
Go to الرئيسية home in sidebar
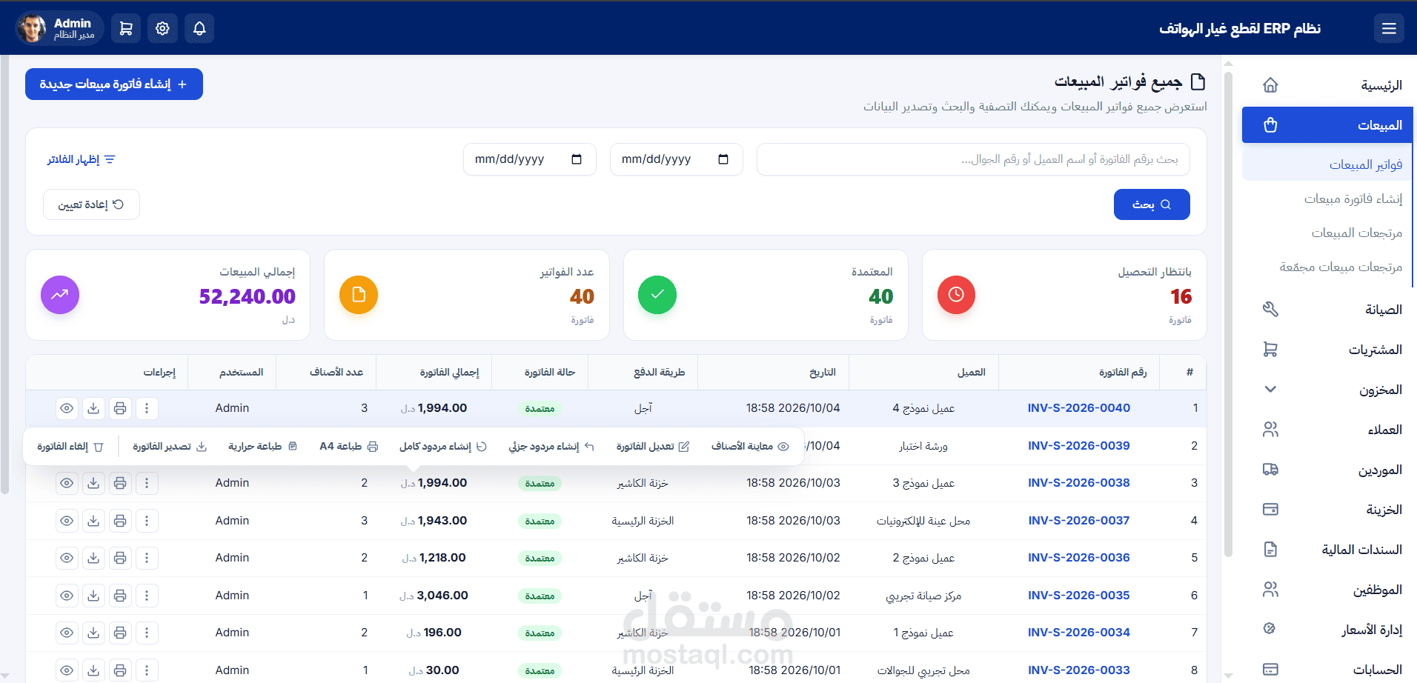pos(1328,85)
